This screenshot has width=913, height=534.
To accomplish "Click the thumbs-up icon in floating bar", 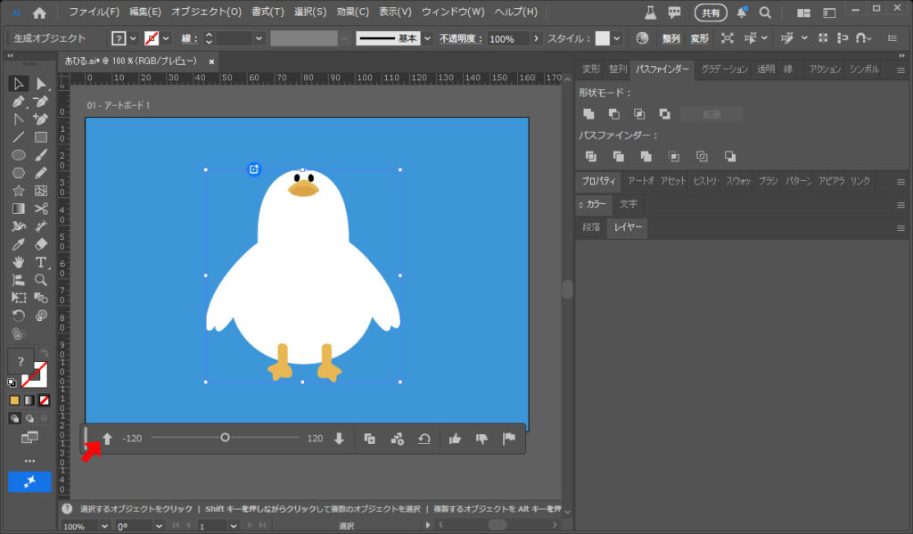I will [x=455, y=439].
